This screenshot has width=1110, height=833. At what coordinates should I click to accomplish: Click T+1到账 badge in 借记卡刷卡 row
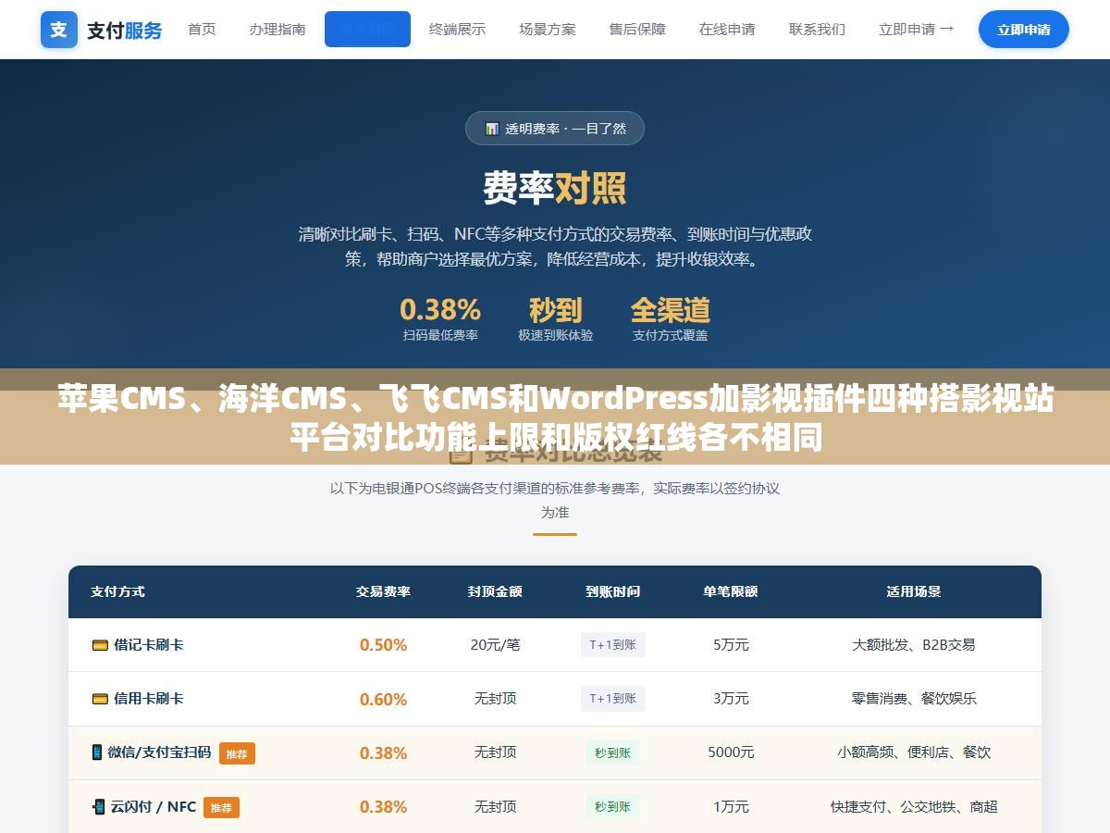click(x=612, y=645)
